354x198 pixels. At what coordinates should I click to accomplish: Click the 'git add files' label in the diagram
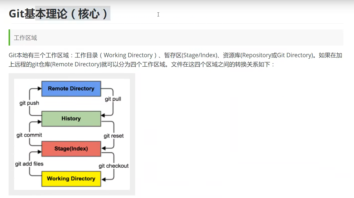click(x=29, y=164)
